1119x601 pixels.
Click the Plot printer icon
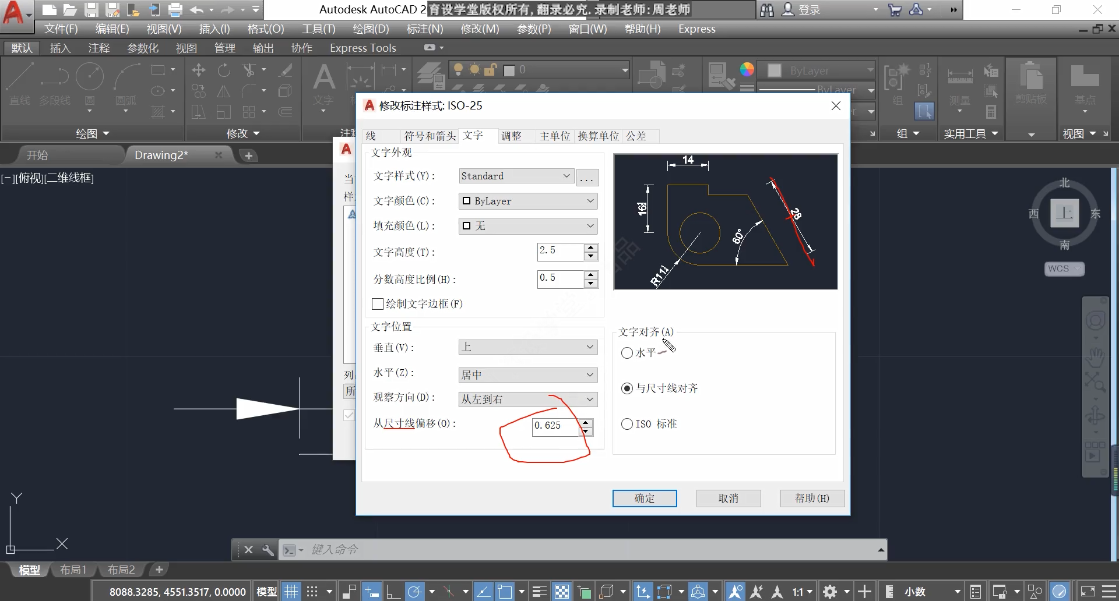[175, 10]
